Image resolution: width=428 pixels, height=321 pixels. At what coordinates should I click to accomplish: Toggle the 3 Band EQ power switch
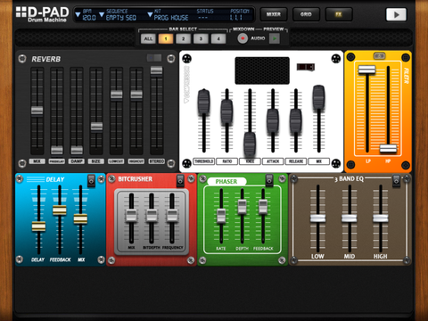pos(396,181)
